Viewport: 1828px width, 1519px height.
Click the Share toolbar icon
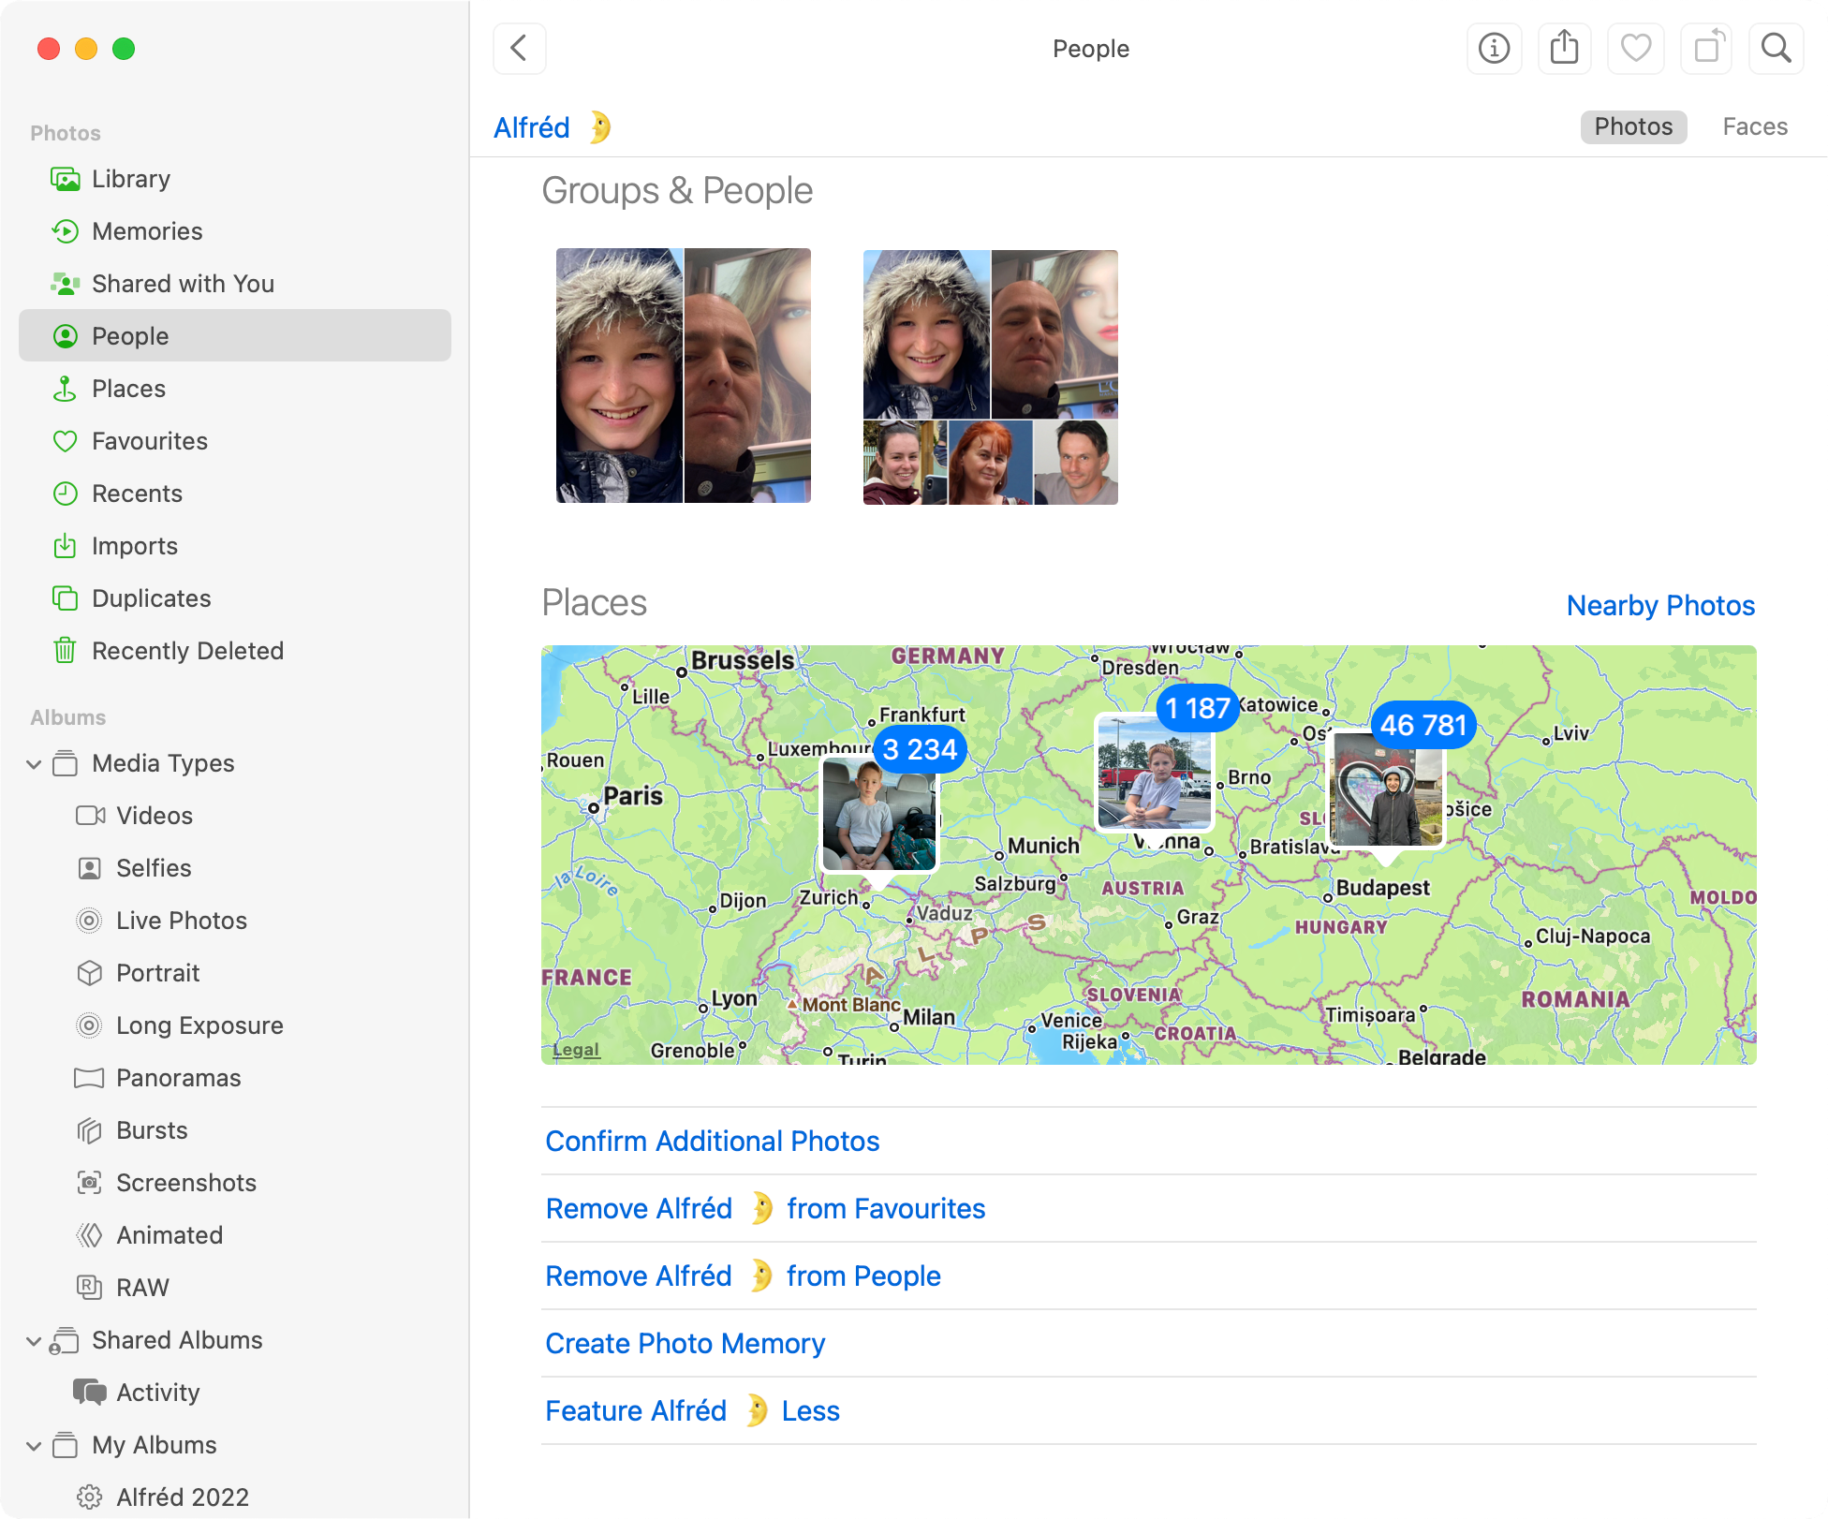click(1564, 48)
